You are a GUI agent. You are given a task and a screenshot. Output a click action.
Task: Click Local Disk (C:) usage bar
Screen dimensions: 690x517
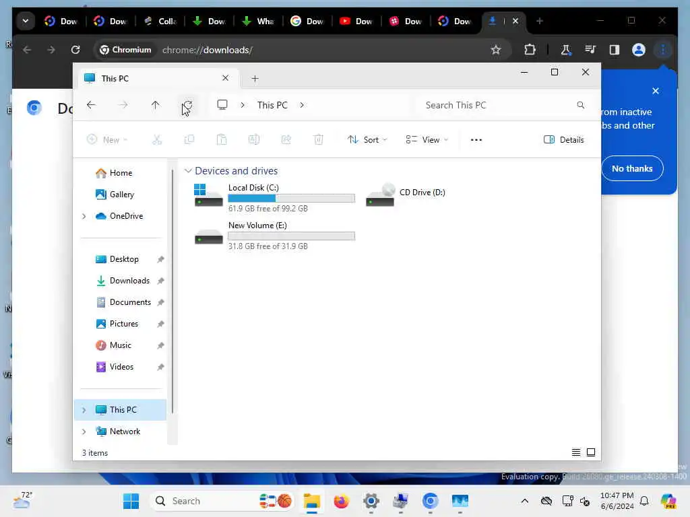pyautogui.click(x=291, y=199)
